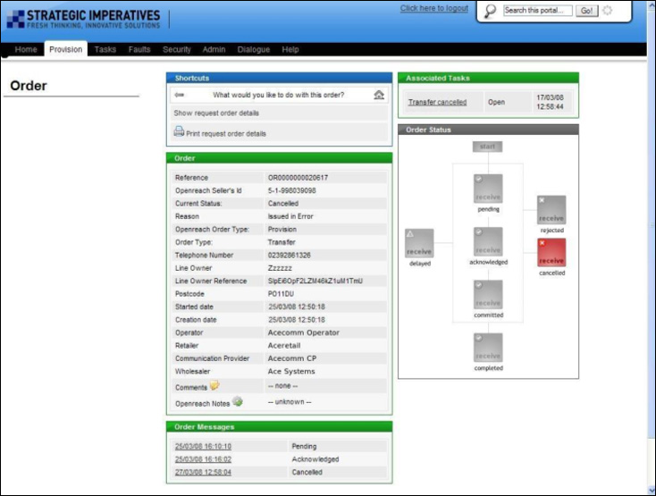Click the home icon in Shortcuts panel
The height and width of the screenshot is (496, 656).
coord(379,95)
